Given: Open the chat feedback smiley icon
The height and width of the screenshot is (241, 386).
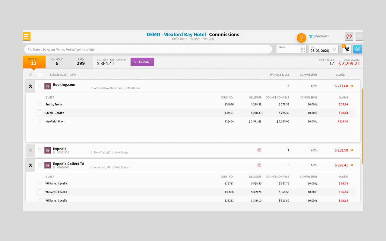Looking at the screenshot, I should click(349, 36).
